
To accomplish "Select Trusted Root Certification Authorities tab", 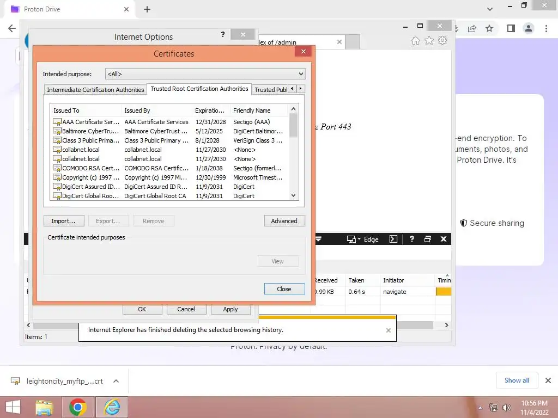I will click(x=199, y=89).
